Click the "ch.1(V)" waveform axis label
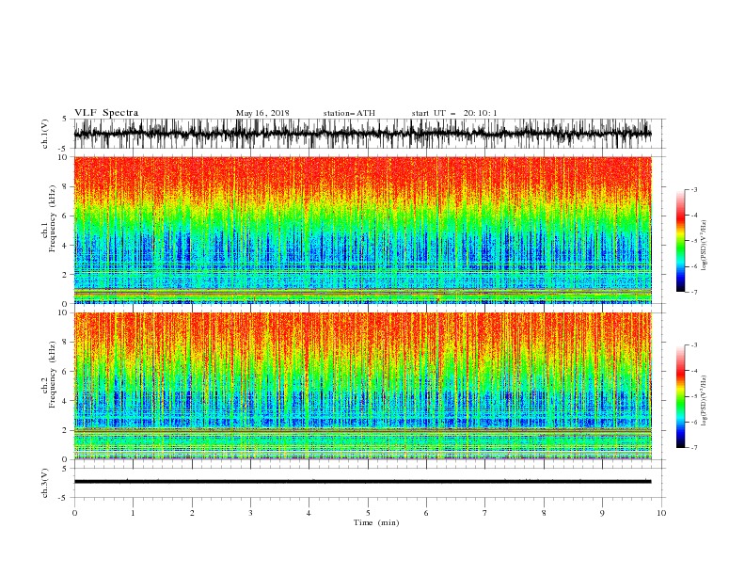 (x=45, y=134)
